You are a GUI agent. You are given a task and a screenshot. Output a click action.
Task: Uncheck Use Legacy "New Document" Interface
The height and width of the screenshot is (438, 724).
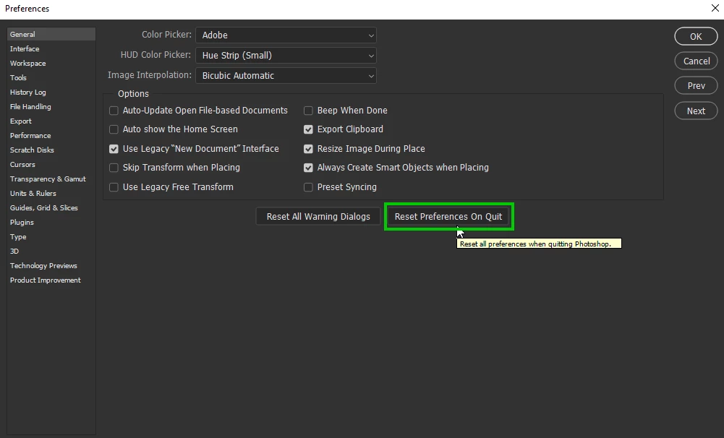point(114,149)
